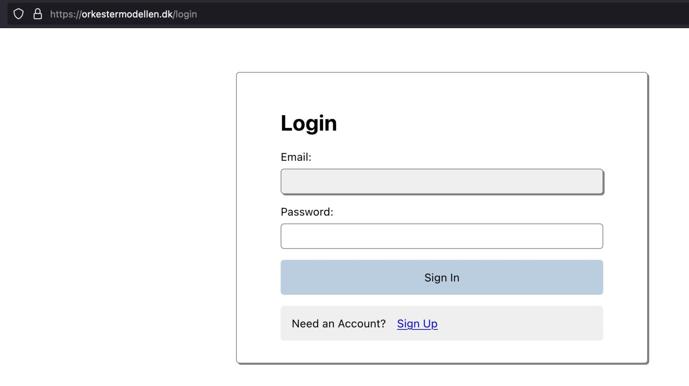Click the right end of Email field
The image size is (689, 386).
591,181
